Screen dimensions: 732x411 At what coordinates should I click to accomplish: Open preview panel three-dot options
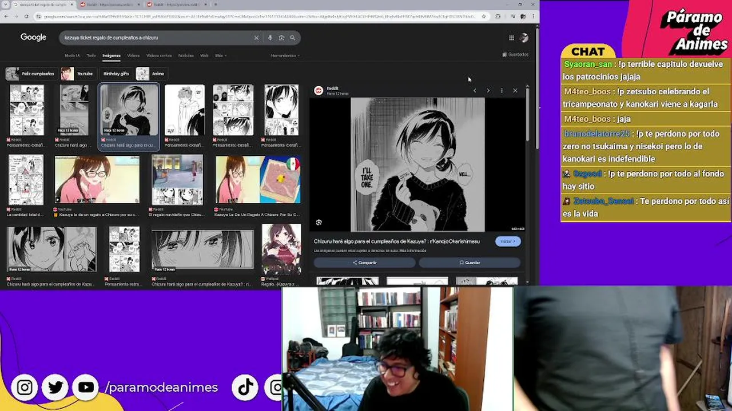502,91
